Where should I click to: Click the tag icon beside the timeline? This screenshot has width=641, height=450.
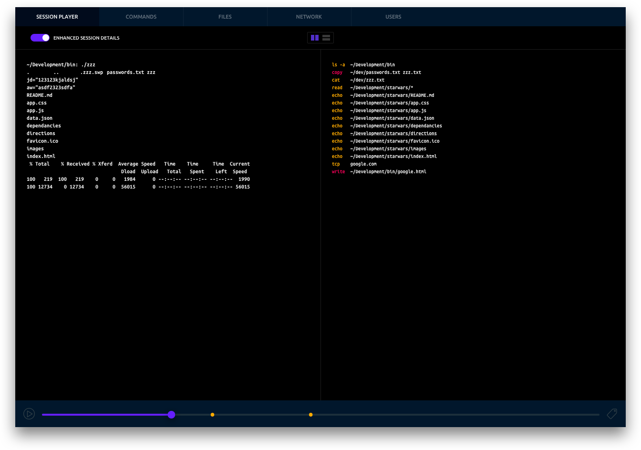pos(612,414)
